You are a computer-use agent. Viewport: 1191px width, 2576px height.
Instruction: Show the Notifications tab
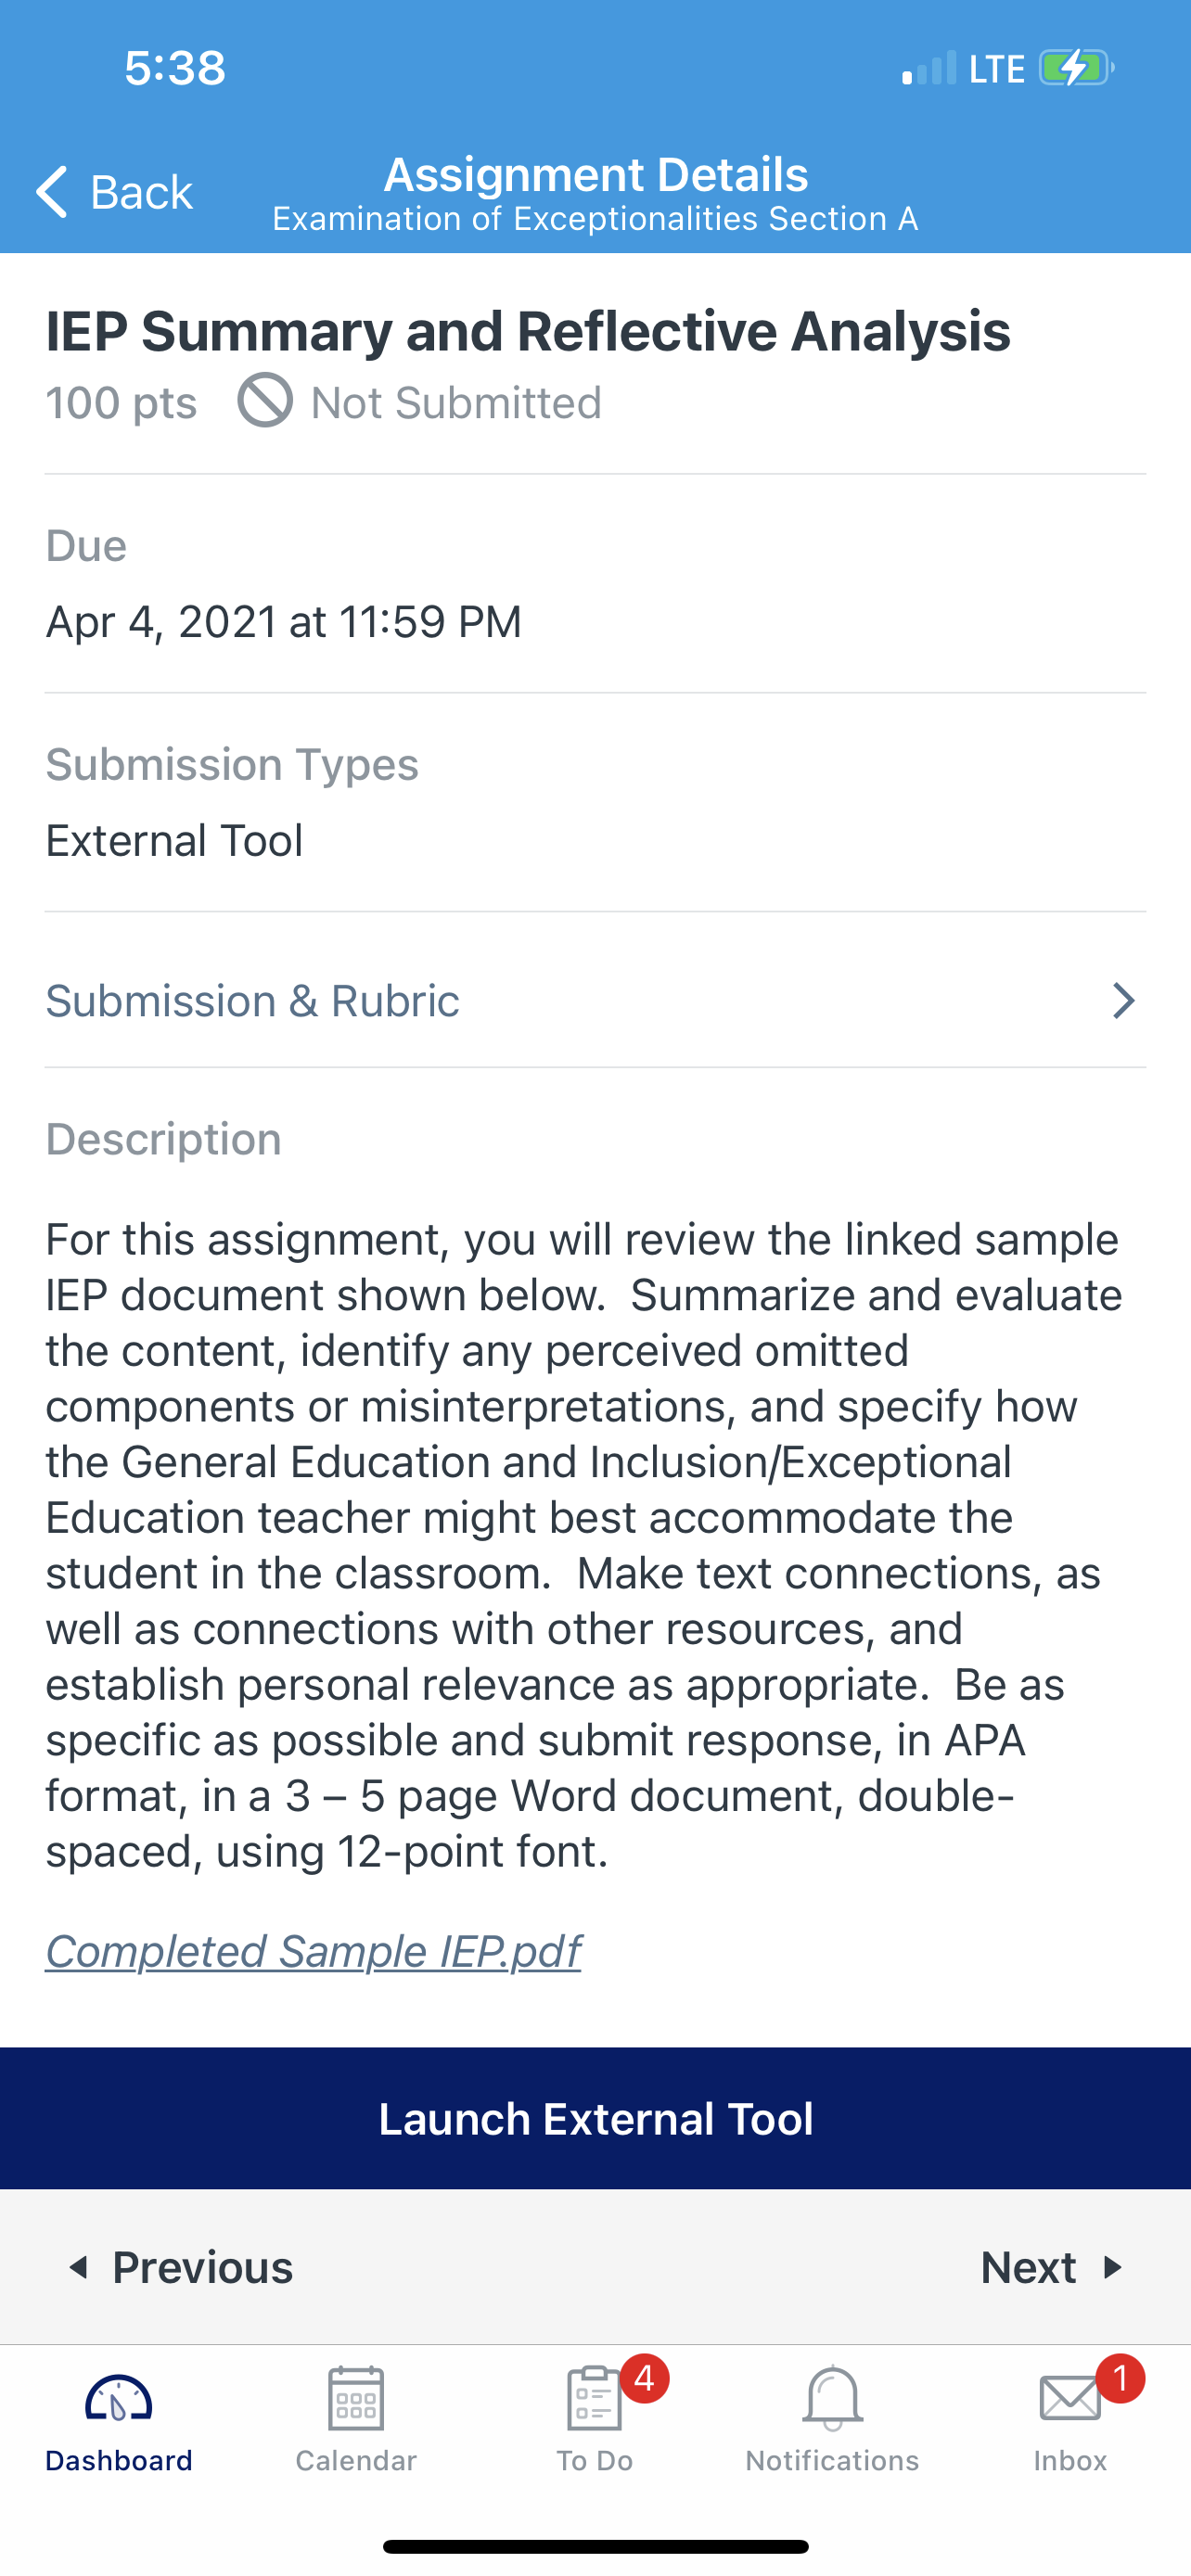(x=832, y=2419)
